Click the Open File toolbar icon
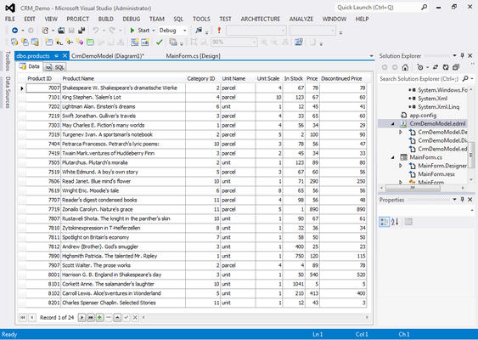Image resolution: width=478 pixels, height=340 pixels. [61, 31]
